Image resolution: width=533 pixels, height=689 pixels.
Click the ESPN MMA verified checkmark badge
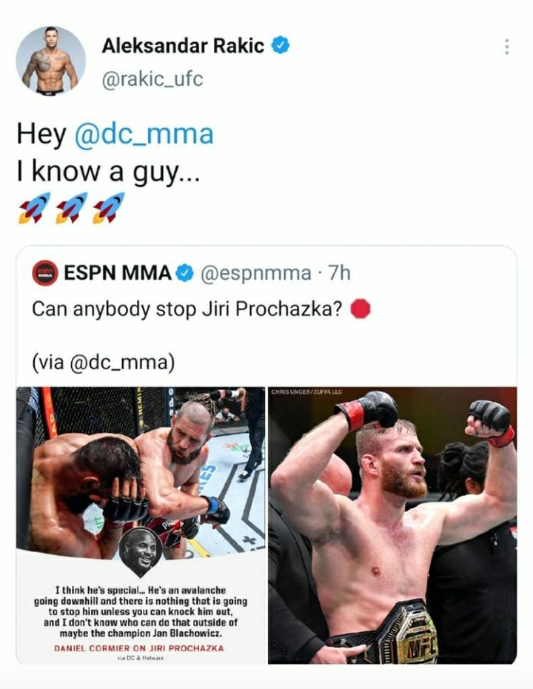coord(184,273)
